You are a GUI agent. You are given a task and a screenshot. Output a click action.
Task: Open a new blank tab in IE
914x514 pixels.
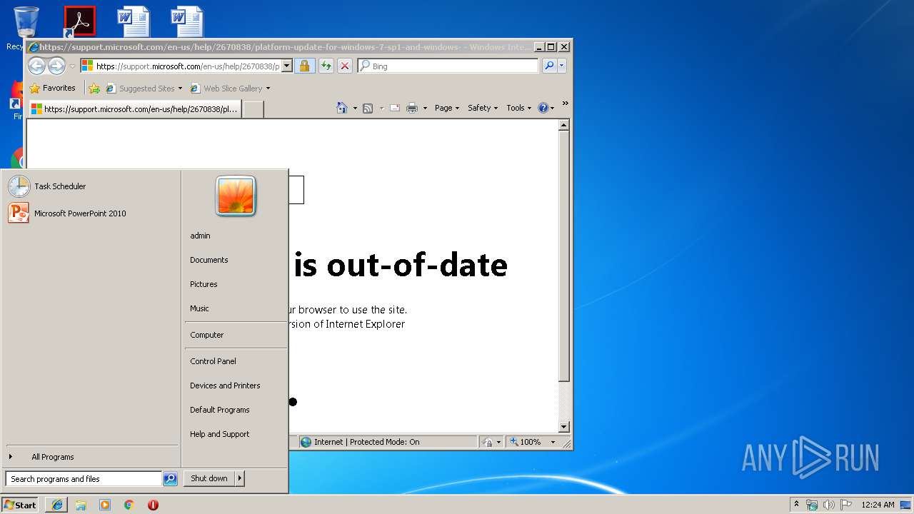[x=253, y=109]
